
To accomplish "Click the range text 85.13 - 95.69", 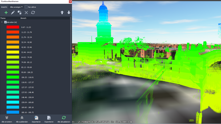I will pos(26,67).
